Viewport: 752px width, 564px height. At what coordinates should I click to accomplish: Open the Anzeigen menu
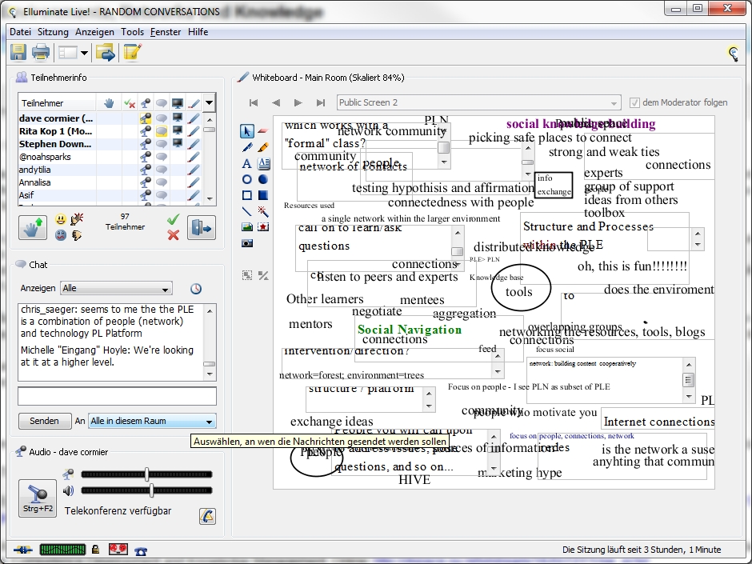94,32
